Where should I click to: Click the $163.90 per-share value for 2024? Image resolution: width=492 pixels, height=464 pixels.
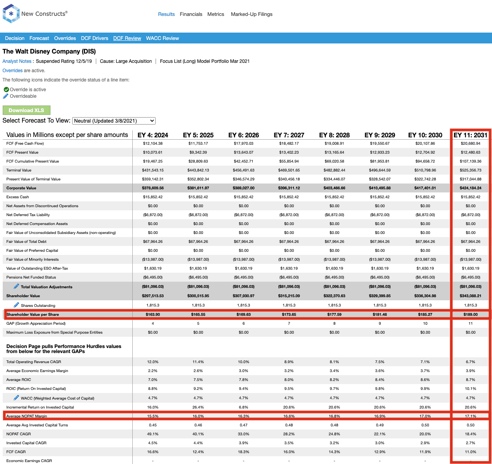[x=153, y=315]
